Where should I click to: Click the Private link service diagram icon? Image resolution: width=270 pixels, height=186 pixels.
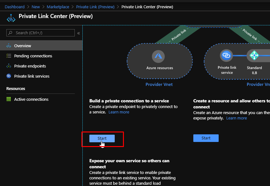pyautogui.click(x=226, y=55)
